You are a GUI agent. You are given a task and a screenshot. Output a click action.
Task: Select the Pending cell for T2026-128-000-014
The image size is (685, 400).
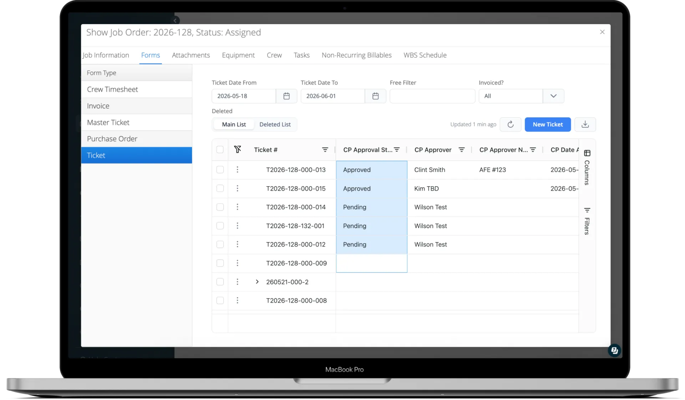click(371, 207)
